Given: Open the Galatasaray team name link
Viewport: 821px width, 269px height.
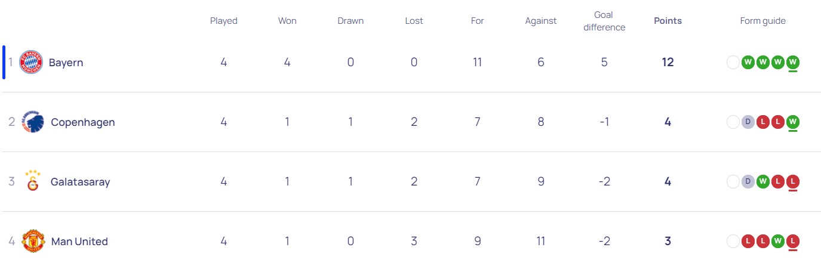Looking at the screenshot, I should [x=80, y=182].
